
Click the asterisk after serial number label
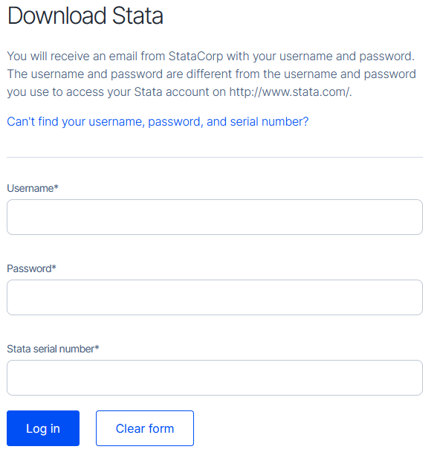tap(97, 347)
